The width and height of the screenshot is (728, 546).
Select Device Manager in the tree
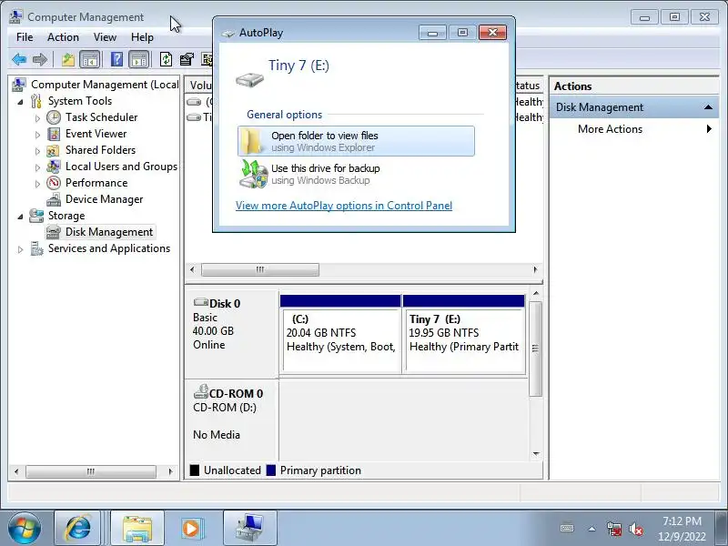tap(104, 199)
